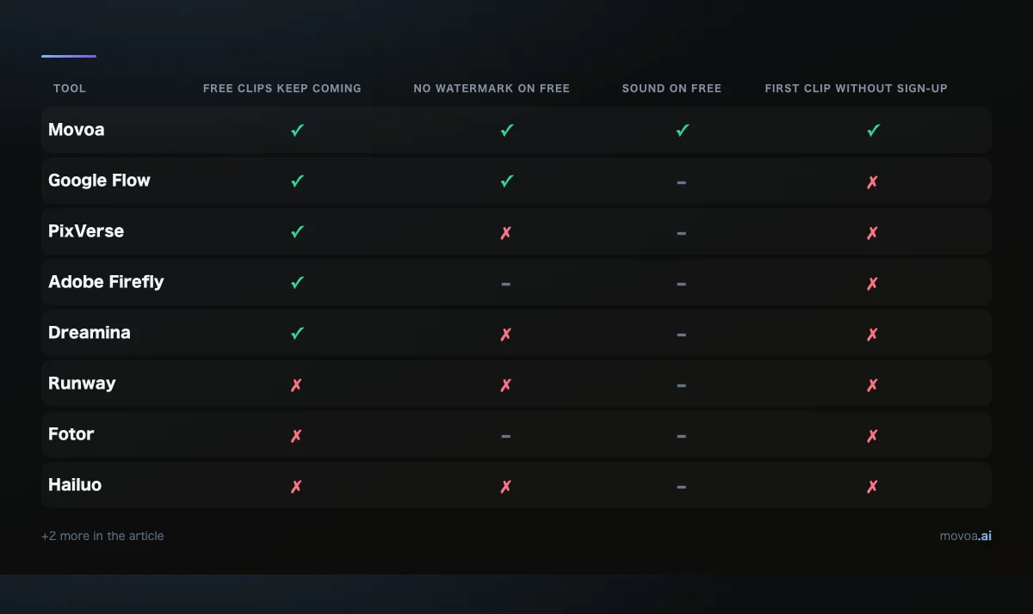Image resolution: width=1033 pixels, height=614 pixels.
Task: Click Fotor's sound on free dash
Action: click(682, 436)
